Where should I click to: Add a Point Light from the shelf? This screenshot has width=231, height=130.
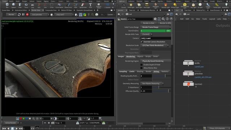click(x=131, y=5)
